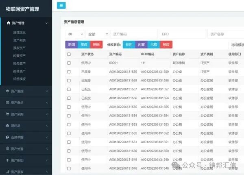Click the purple 新增 button
This screenshot has width=244, height=175.
[x=72, y=44]
